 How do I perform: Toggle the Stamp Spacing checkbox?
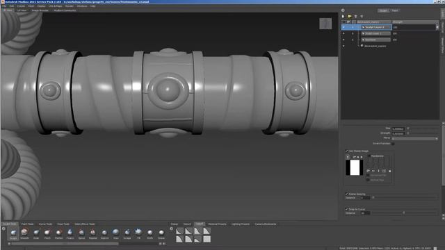tap(346, 194)
